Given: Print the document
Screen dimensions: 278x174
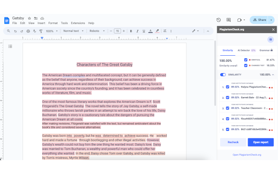Looking at the screenshot, I should pos(28,31).
